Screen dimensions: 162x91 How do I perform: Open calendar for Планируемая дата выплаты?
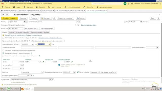(74, 72)
